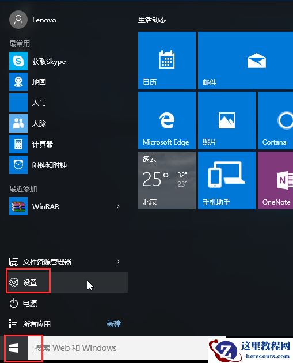Click the 设置 Settings label

coord(30,283)
